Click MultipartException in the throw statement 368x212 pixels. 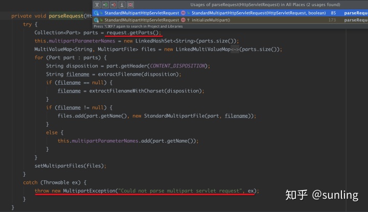[x=89, y=191]
